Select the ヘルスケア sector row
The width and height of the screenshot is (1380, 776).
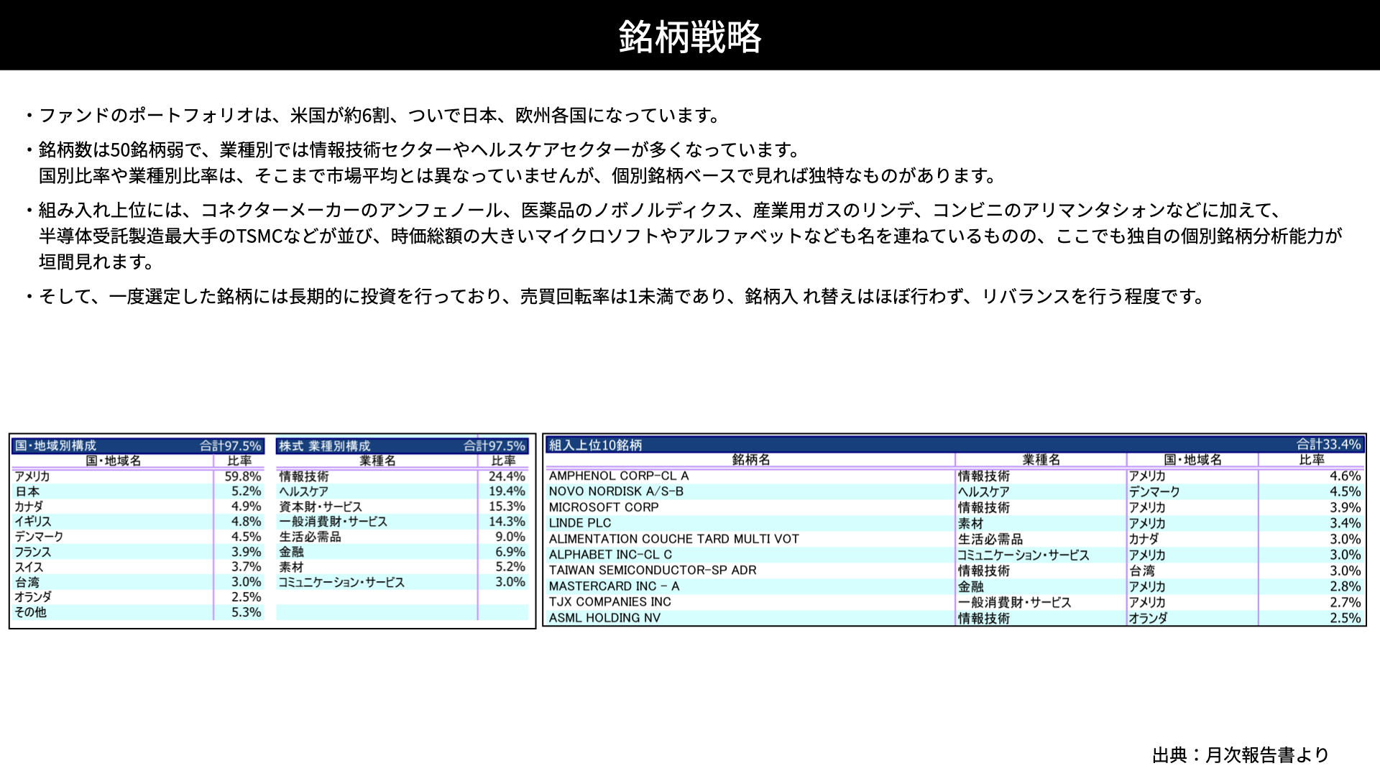point(402,491)
